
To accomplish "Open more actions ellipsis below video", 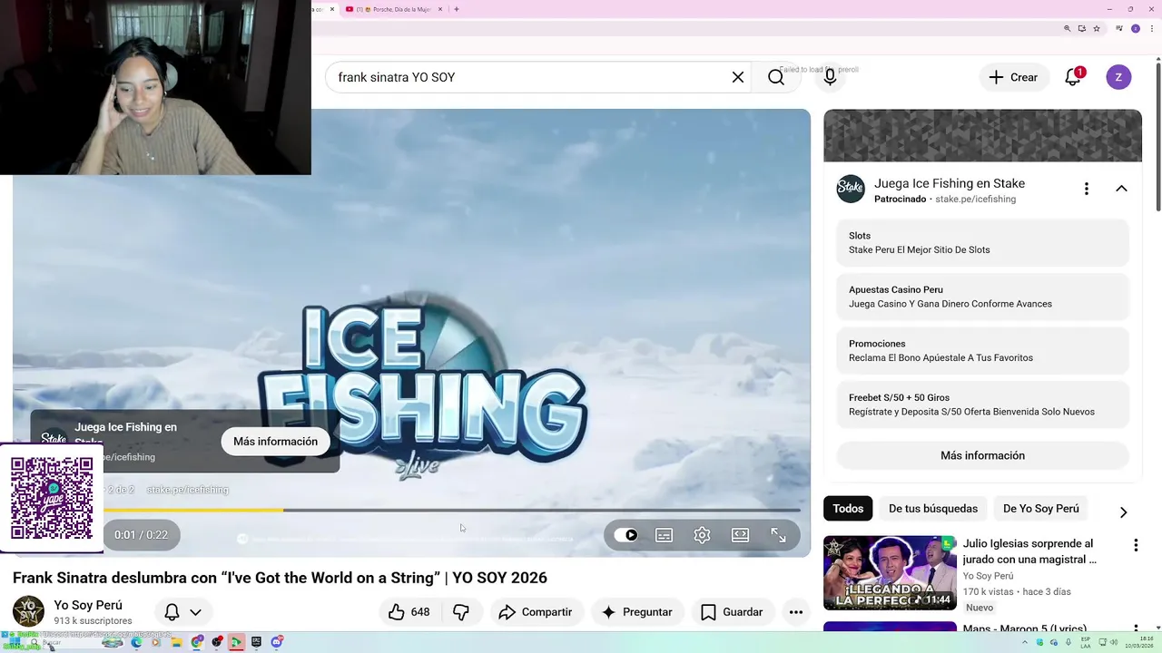I will pyautogui.click(x=796, y=612).
